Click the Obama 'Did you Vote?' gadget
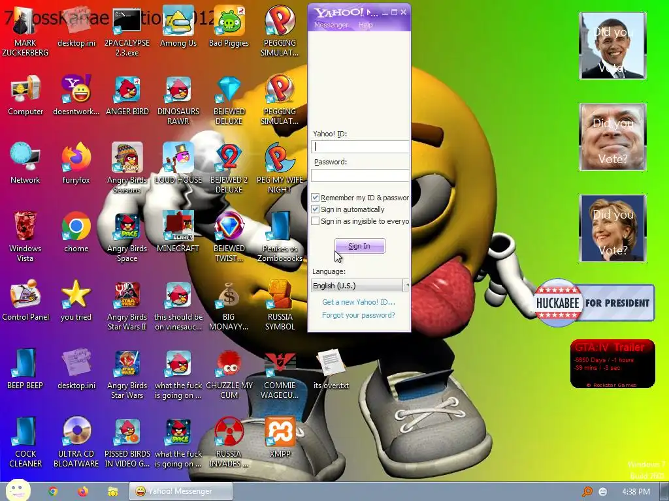The height and width of the screenshot is (501, 669). [613, 46]
